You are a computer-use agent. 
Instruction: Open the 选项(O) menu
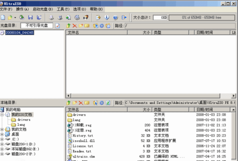(x=79, y=9)
